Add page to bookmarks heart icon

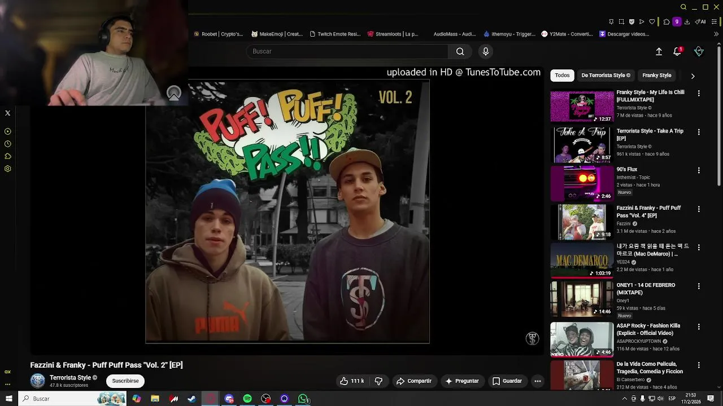(652, 22)
